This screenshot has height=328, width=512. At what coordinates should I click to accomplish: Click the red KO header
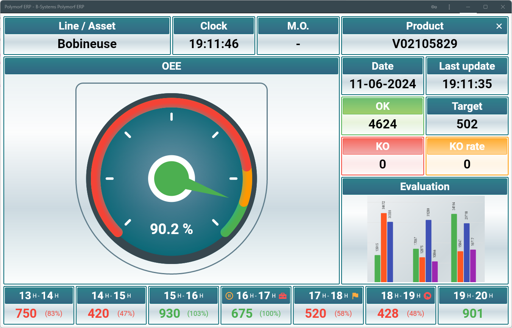click(x=382, y=146)
